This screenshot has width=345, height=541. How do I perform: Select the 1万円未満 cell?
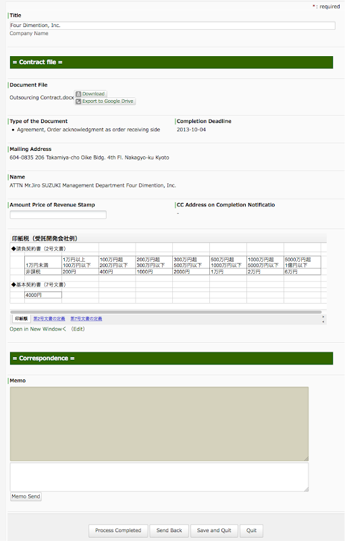click(43, 262)
